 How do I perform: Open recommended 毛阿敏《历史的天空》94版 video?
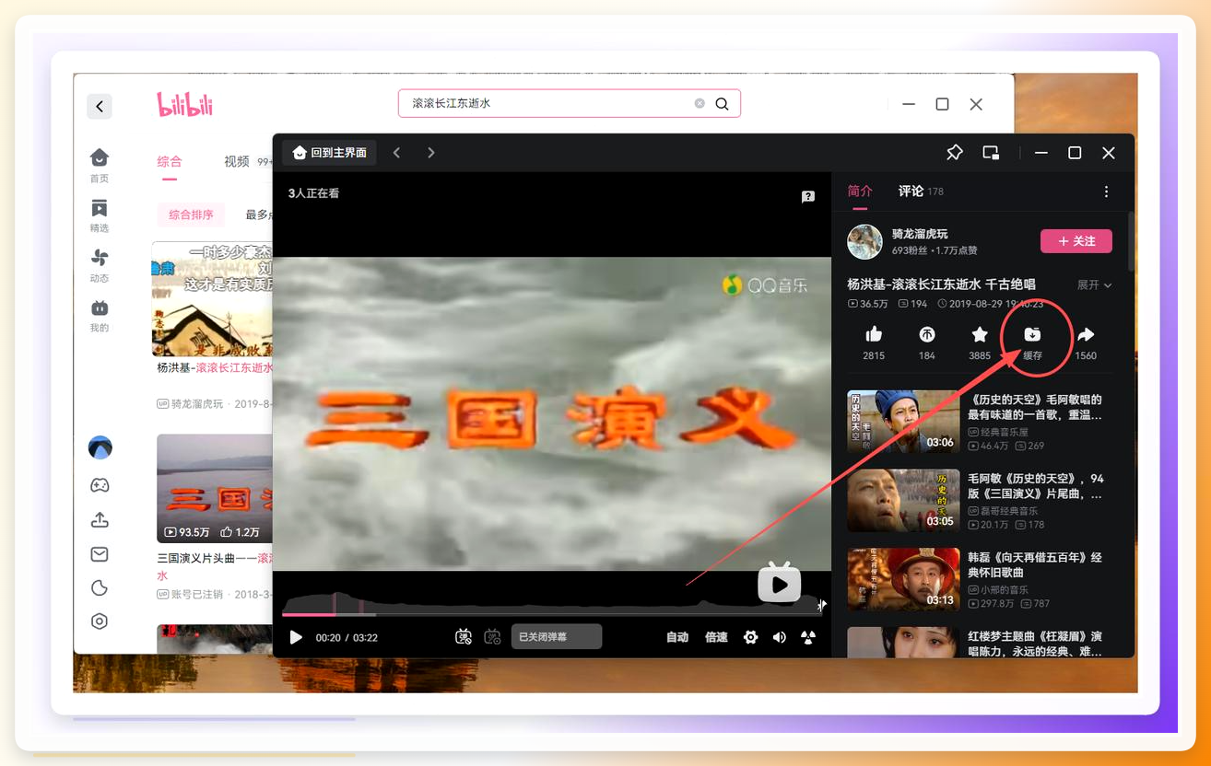1036,486
